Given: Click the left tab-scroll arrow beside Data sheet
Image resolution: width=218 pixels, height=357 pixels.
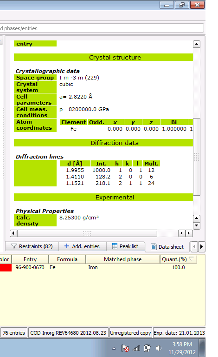Looking at the screenshot, I should (194, 247).
